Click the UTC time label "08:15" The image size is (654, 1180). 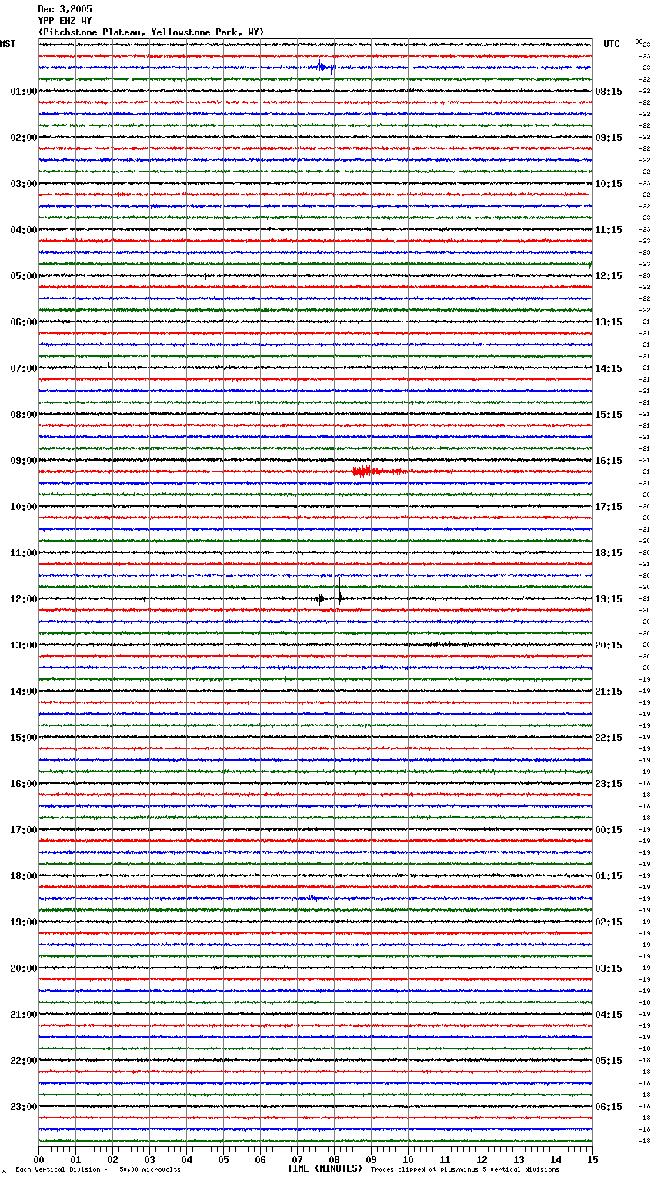(x=609, y=92)
